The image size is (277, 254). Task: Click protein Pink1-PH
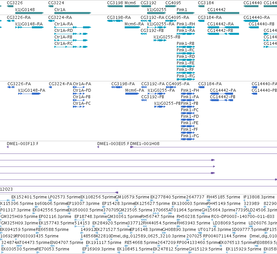(x=188, y=94)
